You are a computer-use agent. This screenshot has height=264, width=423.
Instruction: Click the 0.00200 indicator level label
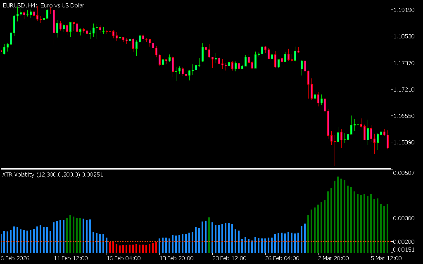[x=405, y=241]
